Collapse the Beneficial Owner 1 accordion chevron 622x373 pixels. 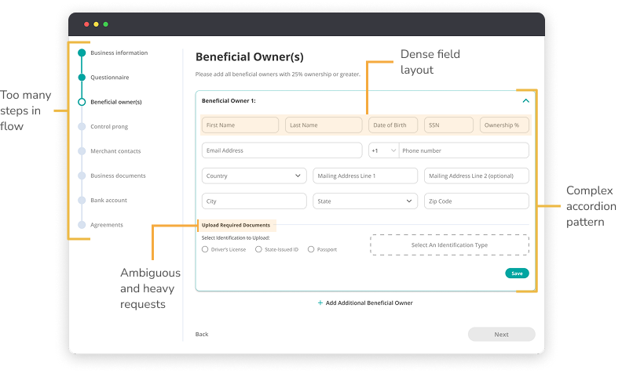tap(525, 100)
